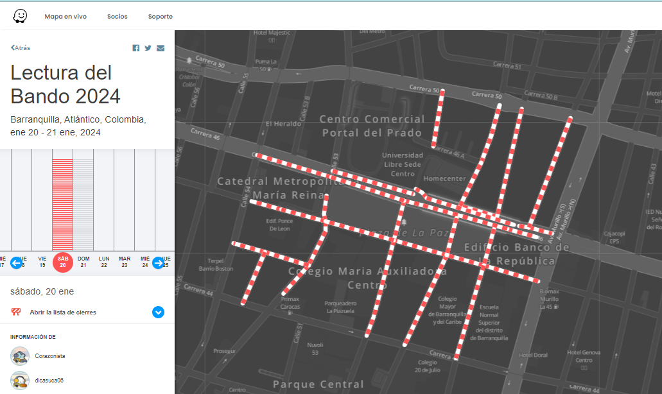Click the Edif. Ponce De Leon label
This screenshot has height=394, width=662.
click(279, 225)
